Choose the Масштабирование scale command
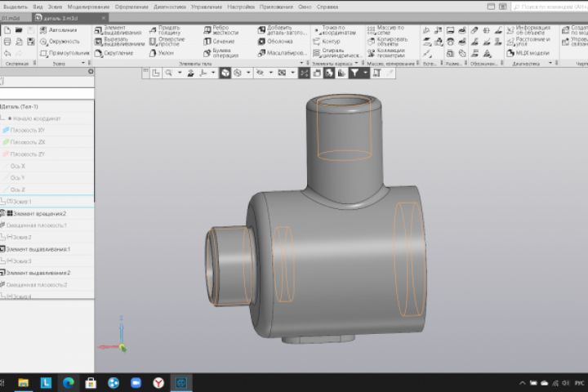Image resolution: width=588 pixels, height=392 pixels. coord(283,53)
